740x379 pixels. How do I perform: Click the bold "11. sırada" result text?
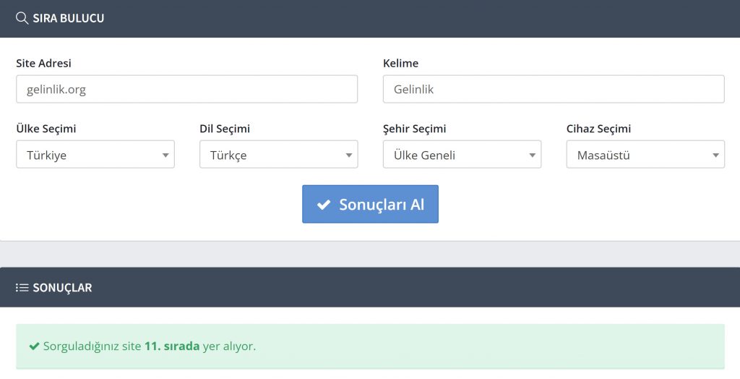[172, 346]
